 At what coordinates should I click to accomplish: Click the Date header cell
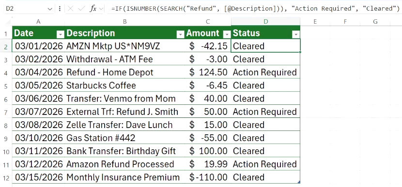(38, 33)
